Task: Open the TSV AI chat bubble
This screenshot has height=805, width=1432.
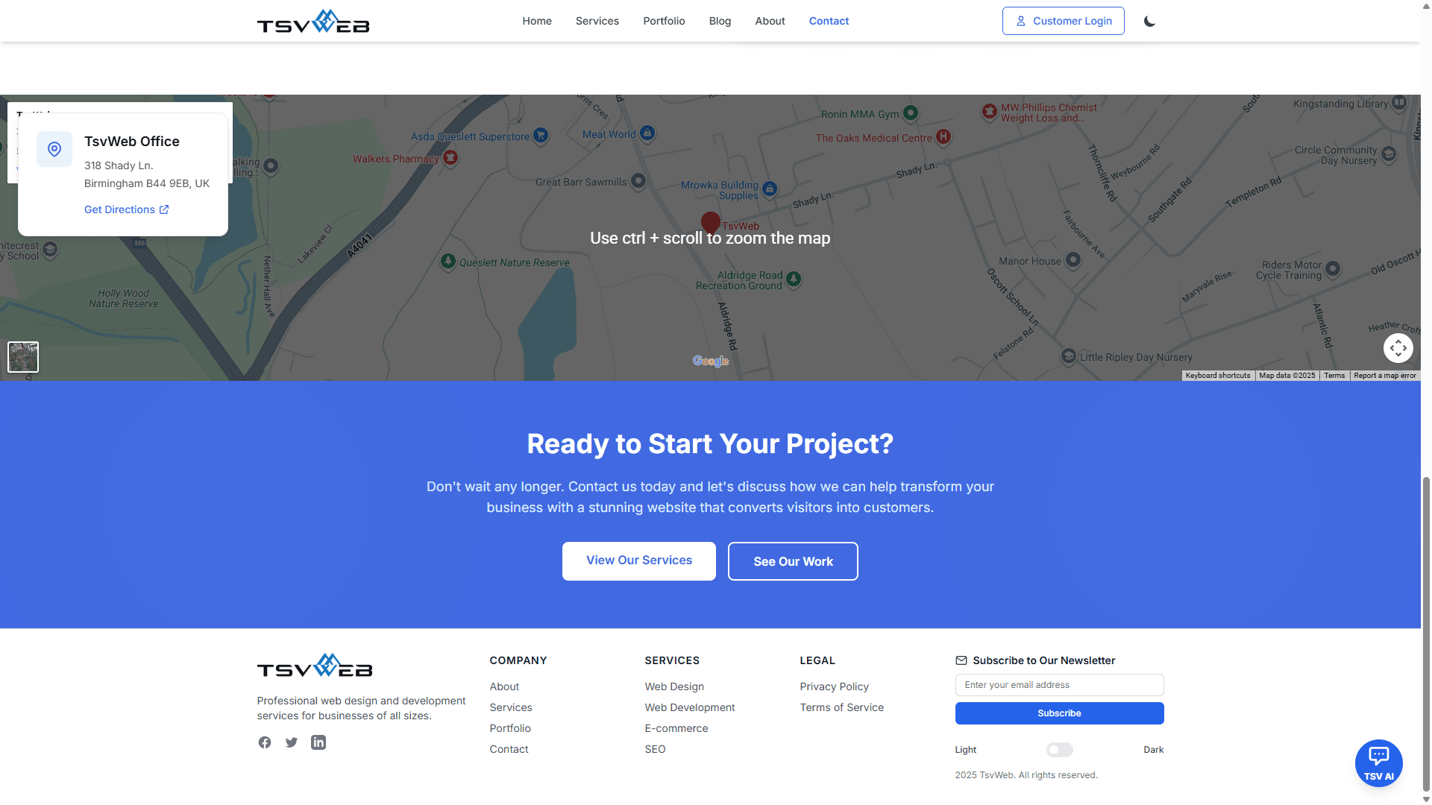Action: [1378, 763]
